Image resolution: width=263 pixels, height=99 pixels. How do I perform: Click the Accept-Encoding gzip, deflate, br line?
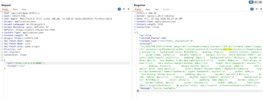26,27
